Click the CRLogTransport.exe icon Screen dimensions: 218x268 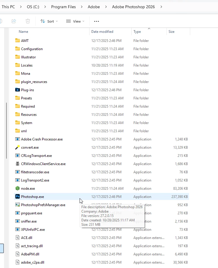(18, 155)
